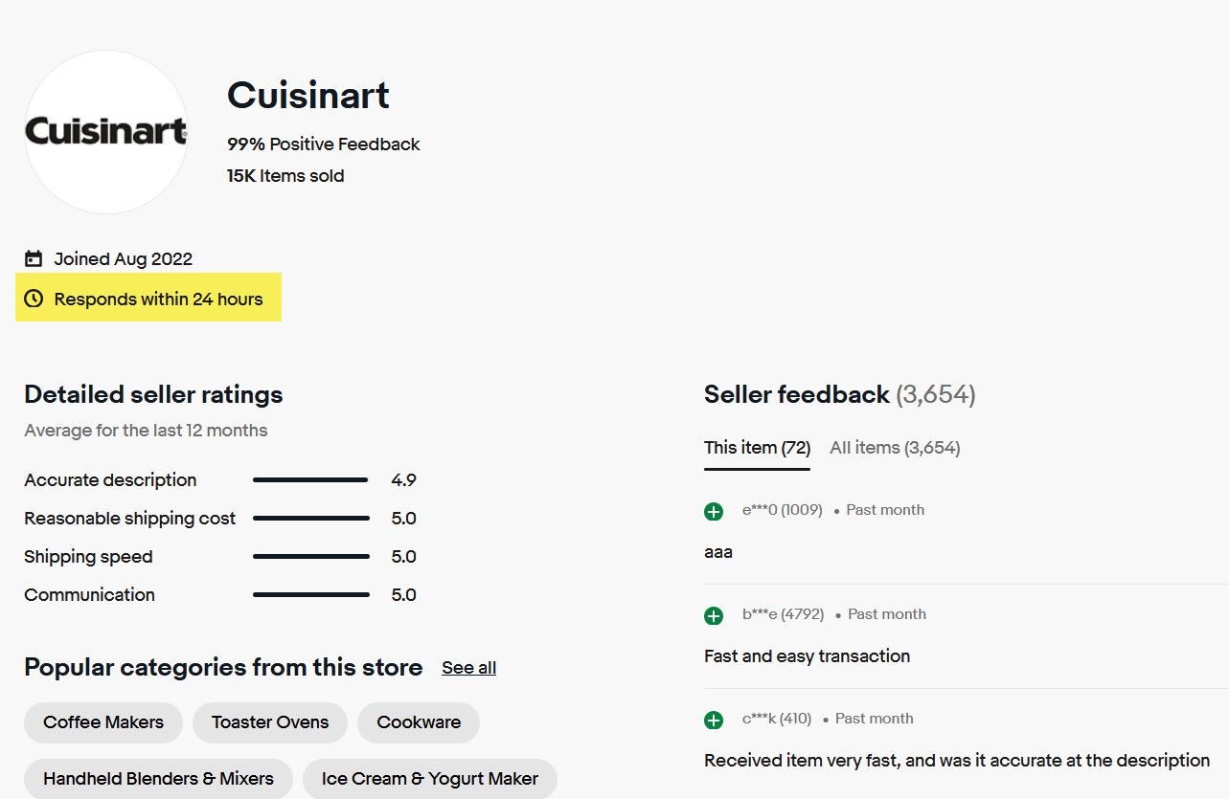1229x799 pixels.
Task: Click the green plus icon for e***0 feedback
Action: pyautogui.click(x=714, y=512)
